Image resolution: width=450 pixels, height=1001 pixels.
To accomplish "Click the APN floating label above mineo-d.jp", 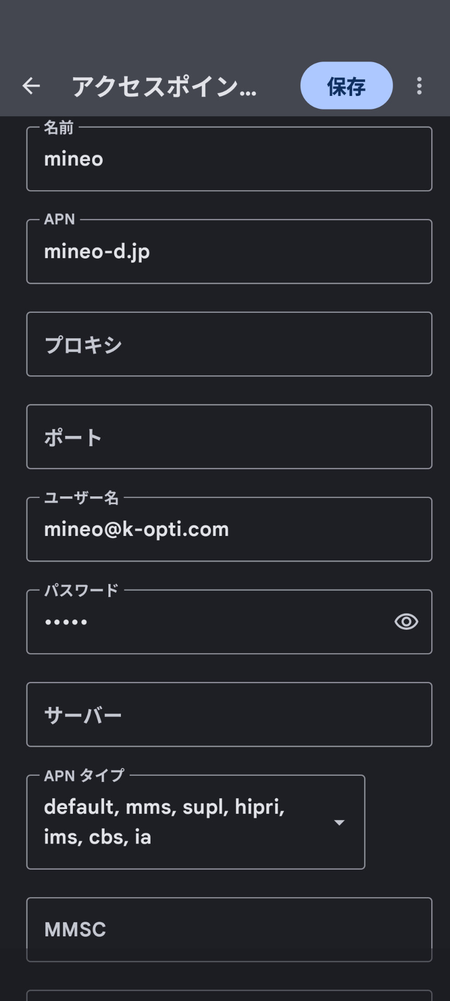I will [59, 219].
